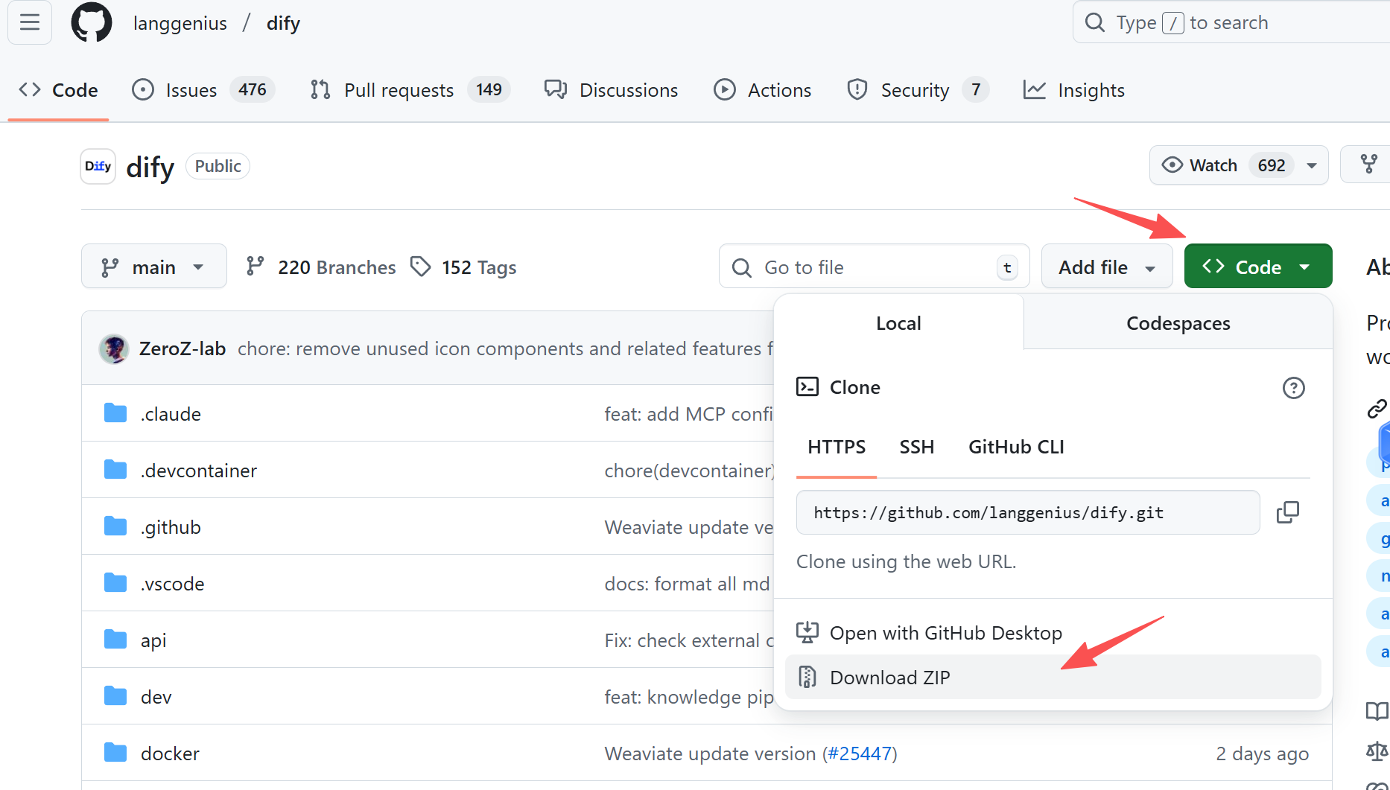
Task: Focus the Go to file search box
Action: [x=874, y=267]
